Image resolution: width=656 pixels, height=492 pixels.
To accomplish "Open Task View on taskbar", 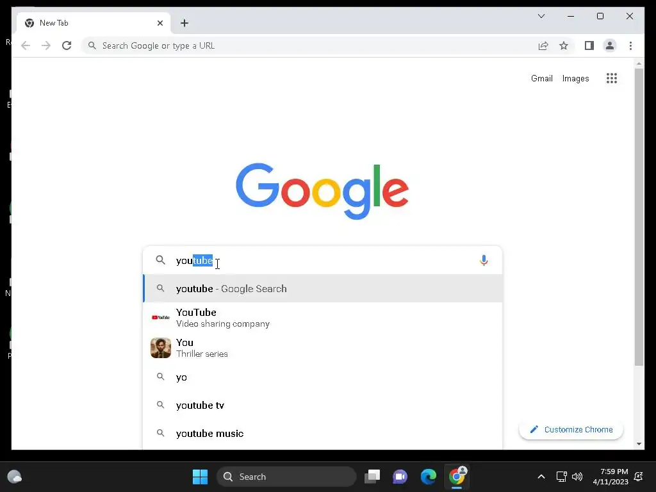I will (x=372, y=477).
